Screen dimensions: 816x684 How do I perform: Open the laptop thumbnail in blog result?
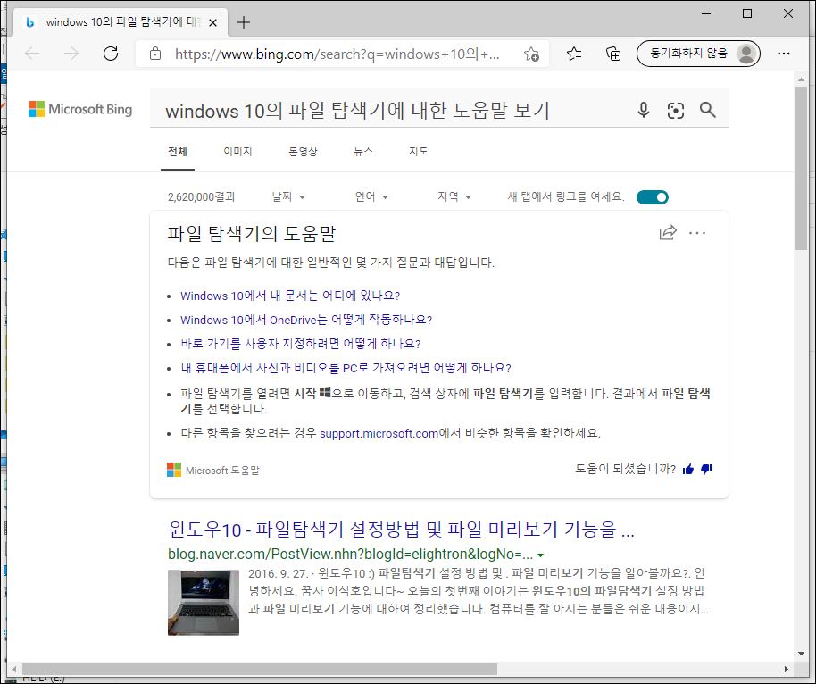tap(204, 602)
